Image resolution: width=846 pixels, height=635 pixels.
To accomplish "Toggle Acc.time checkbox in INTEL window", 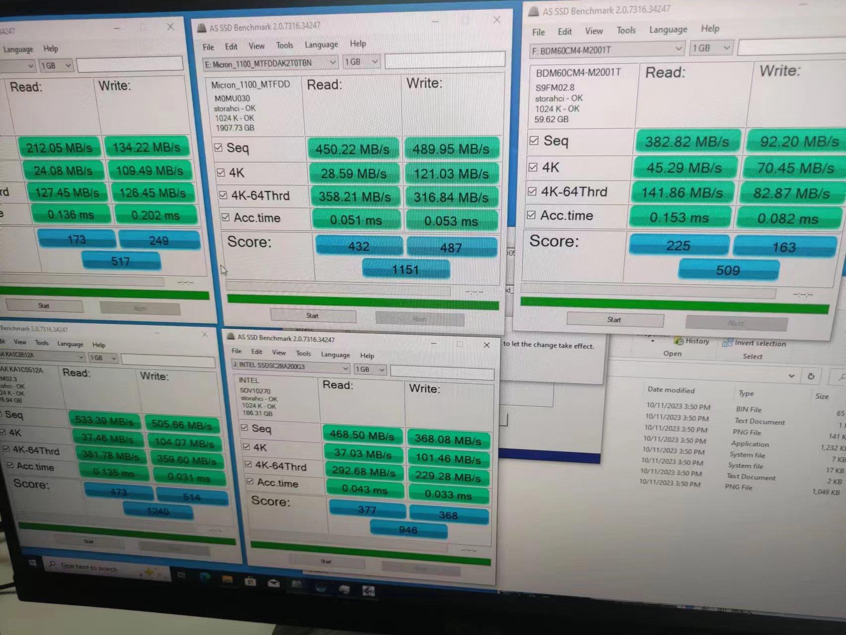I will (x=250, y=481).
